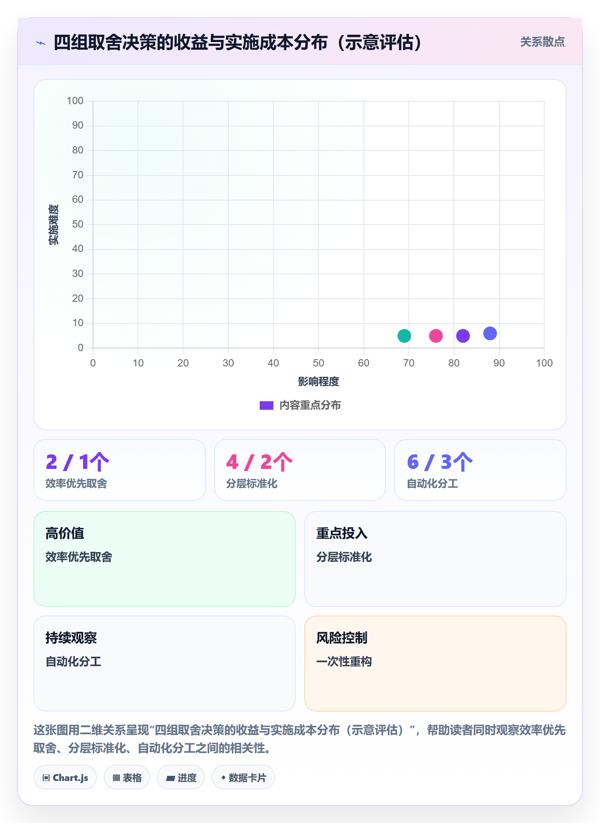Image resolution: width=600 pixels, height=823 pixels.
Task: Toggle the 内容重点分布 legend swatch
Action: 267,405
